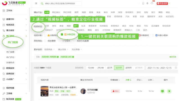Select the 近90天 publish time tab
This screenshot has height=101, width=180.
(x=129, y=68)
